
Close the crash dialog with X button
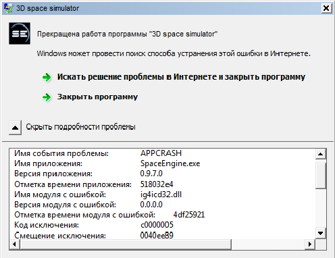click(x=326, y=8)
